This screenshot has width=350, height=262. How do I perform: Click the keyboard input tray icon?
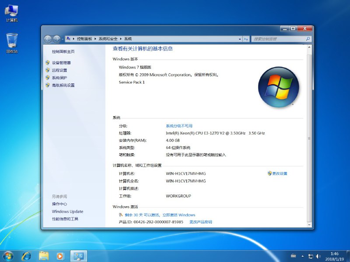coord(293,256)
